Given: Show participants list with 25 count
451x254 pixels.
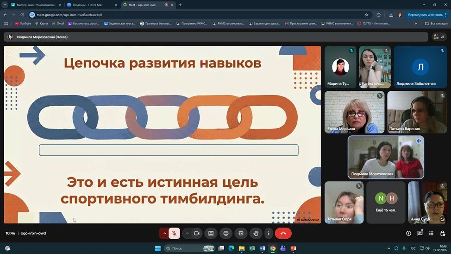Looking at the screenshot, I should pyautogui.click(x=439, y=37).
